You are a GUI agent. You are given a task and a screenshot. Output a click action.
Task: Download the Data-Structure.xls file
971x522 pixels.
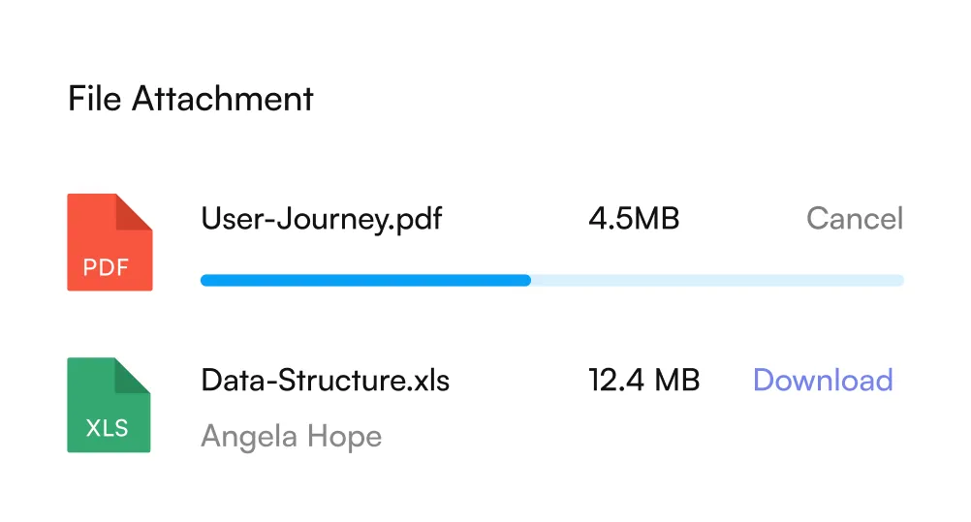[823, 380]
